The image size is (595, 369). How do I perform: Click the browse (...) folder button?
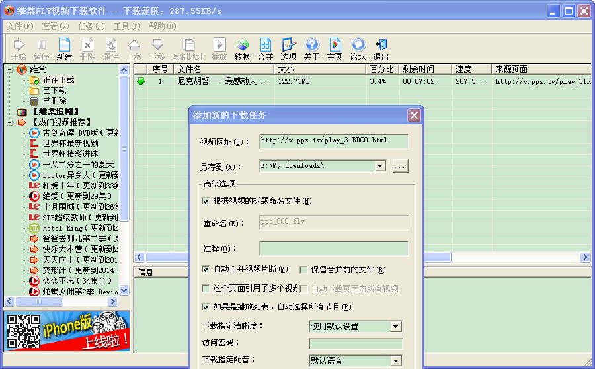(x=401, y=166)
